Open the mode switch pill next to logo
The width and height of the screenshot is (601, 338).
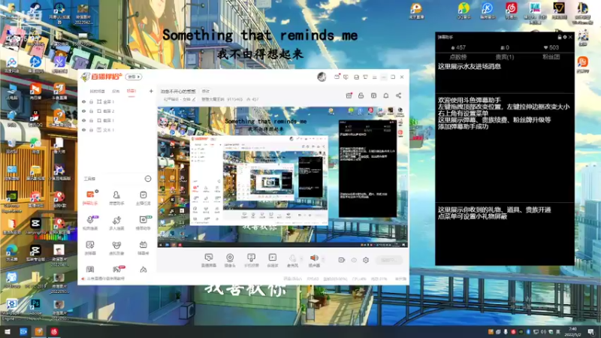point(134,77)
